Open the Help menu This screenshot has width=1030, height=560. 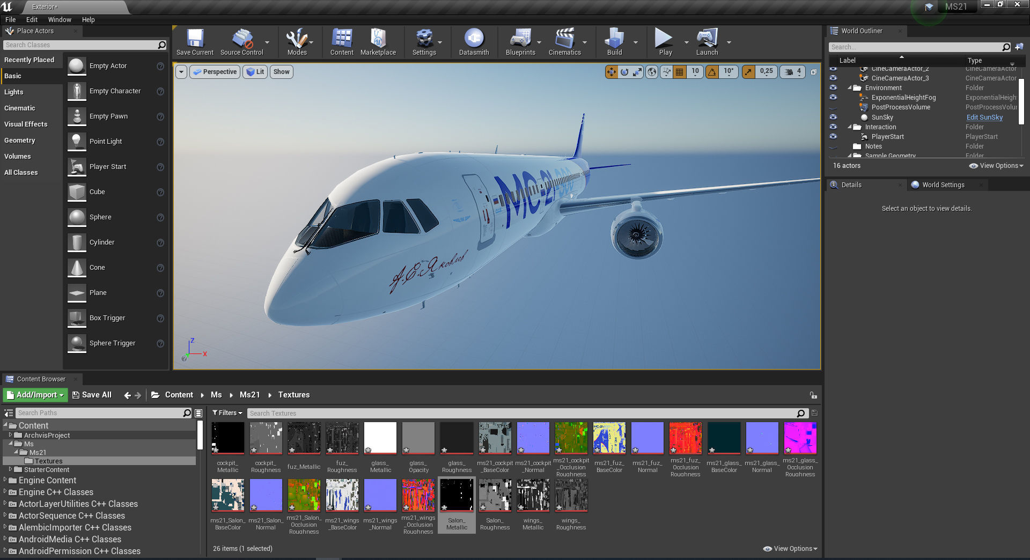(x=88, y=20)
